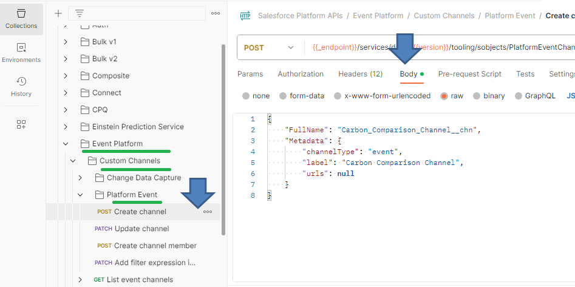575x287 pixels.
Task: Click line 2 FullName in body editor
Action: [x=383, y=130]
